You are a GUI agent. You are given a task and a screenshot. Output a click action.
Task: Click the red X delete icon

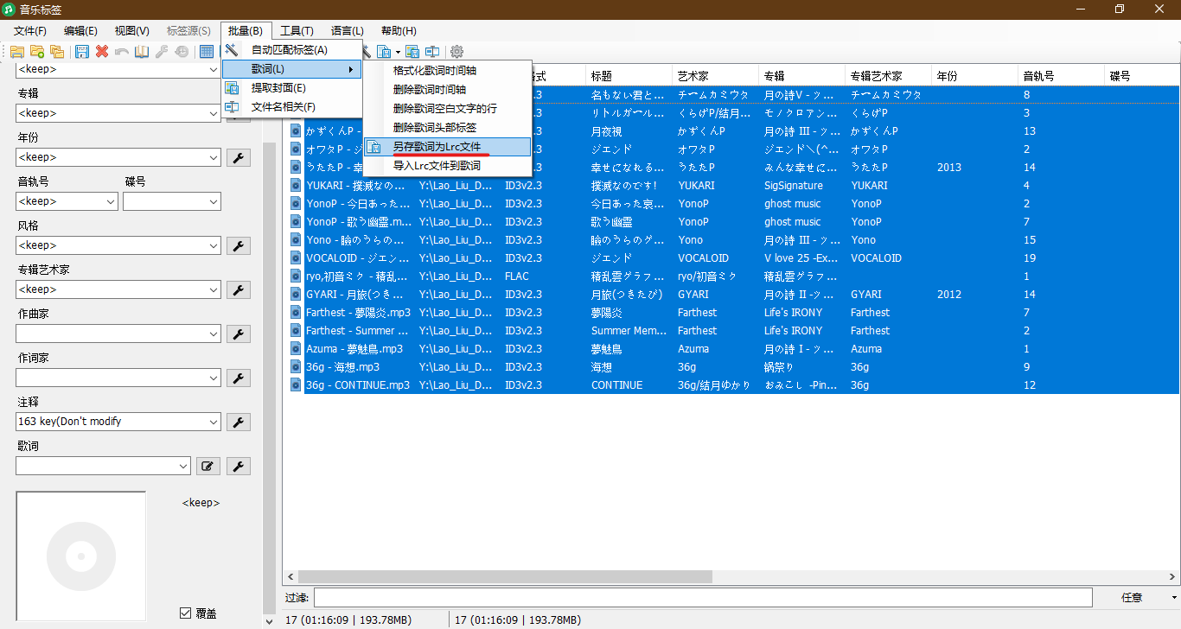coord(102,52)
